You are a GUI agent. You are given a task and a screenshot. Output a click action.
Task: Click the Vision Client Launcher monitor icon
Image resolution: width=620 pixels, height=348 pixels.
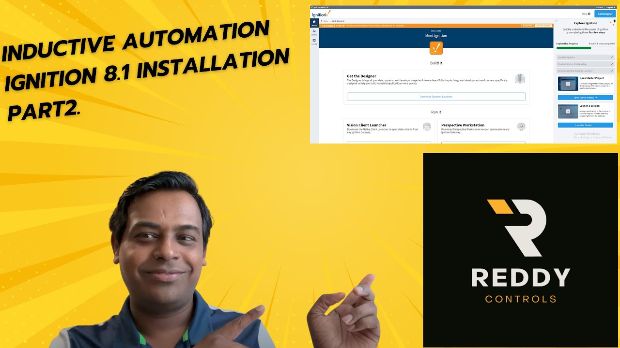click(x=427, y=127)
